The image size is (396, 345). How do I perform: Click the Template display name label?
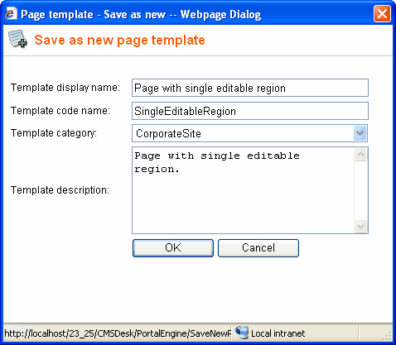coord(65,88)
